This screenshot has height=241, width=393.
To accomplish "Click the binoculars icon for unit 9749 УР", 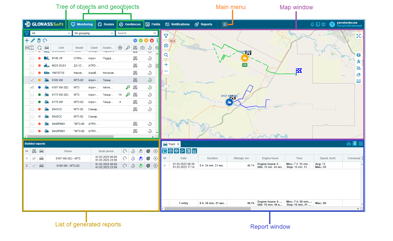I will [135, 58].
